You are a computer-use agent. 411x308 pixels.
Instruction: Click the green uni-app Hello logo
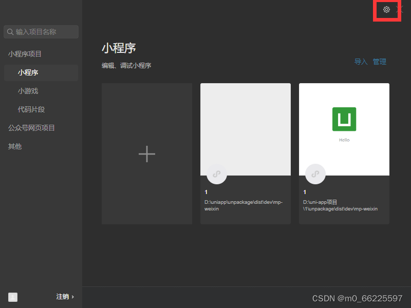pos(344,119)
